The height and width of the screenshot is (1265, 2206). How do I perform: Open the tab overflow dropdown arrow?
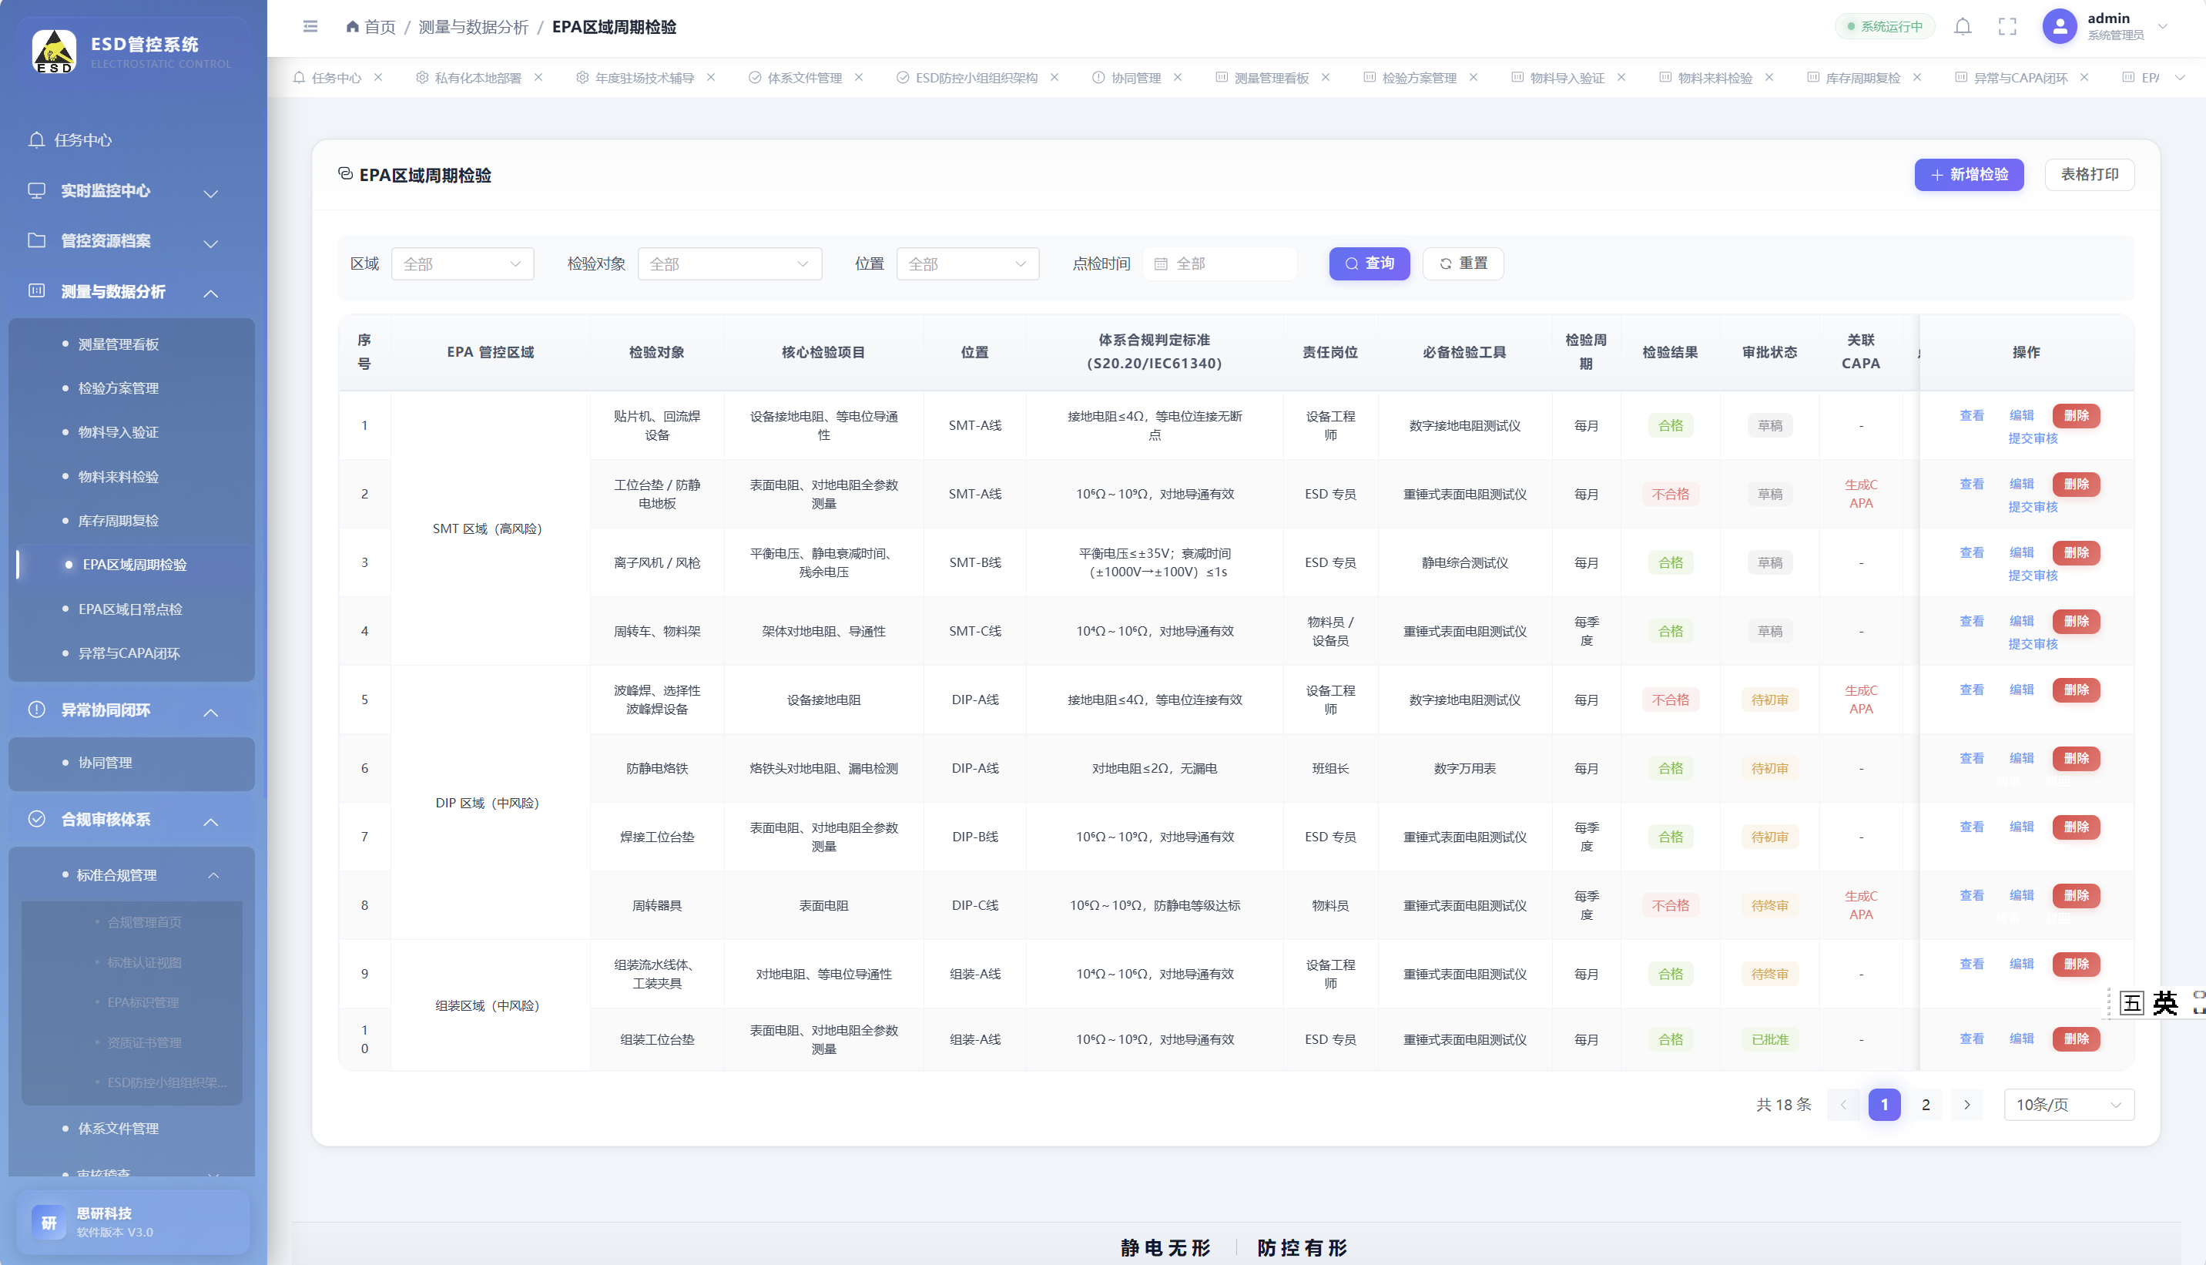point(2179,77)
